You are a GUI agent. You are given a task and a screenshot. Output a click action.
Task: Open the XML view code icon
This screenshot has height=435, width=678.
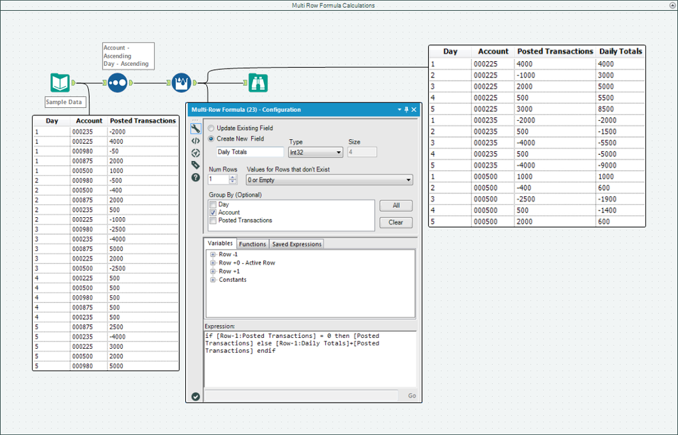tap(195, 140)
